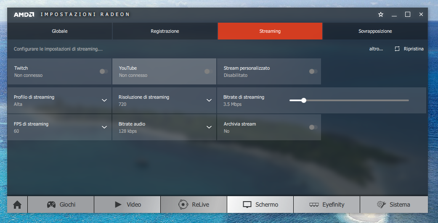The height and width of the screenshot is (223, 438).
Task: Click the Ripristina reset icon
Action: pyautogui.click(x=397, y=49)
